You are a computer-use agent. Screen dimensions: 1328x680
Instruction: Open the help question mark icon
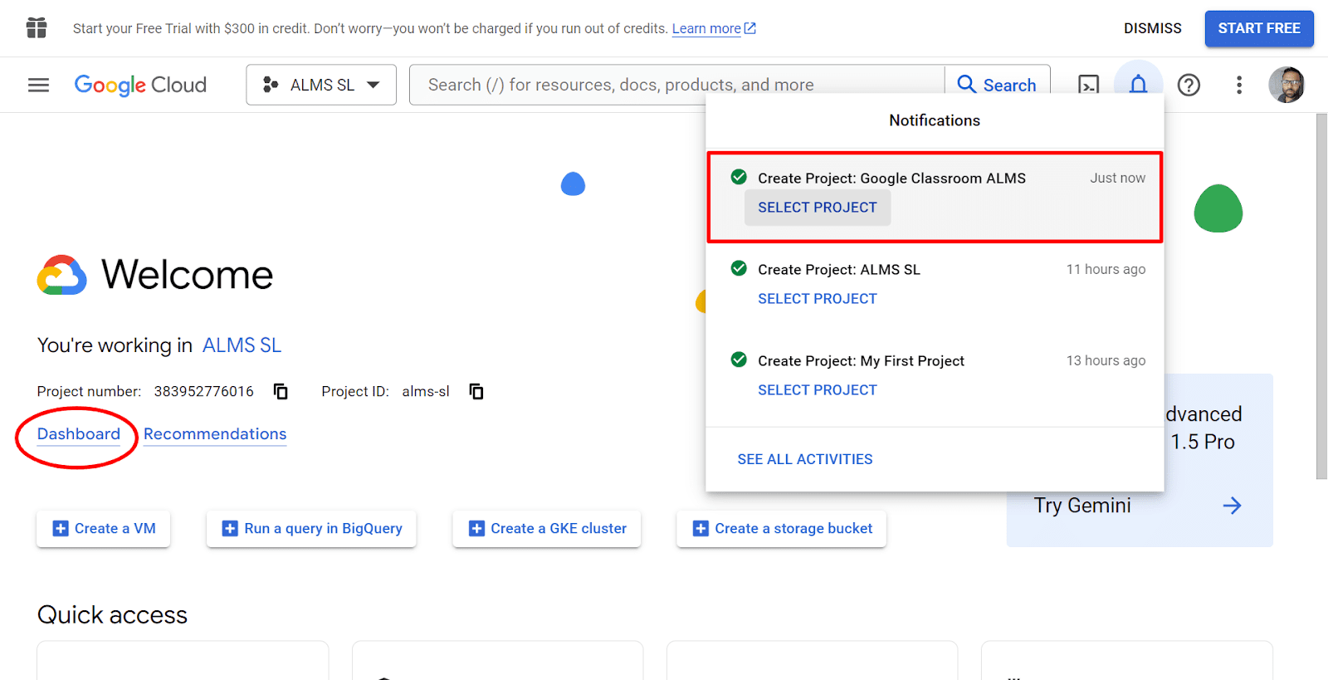[x=1189, y=85]
